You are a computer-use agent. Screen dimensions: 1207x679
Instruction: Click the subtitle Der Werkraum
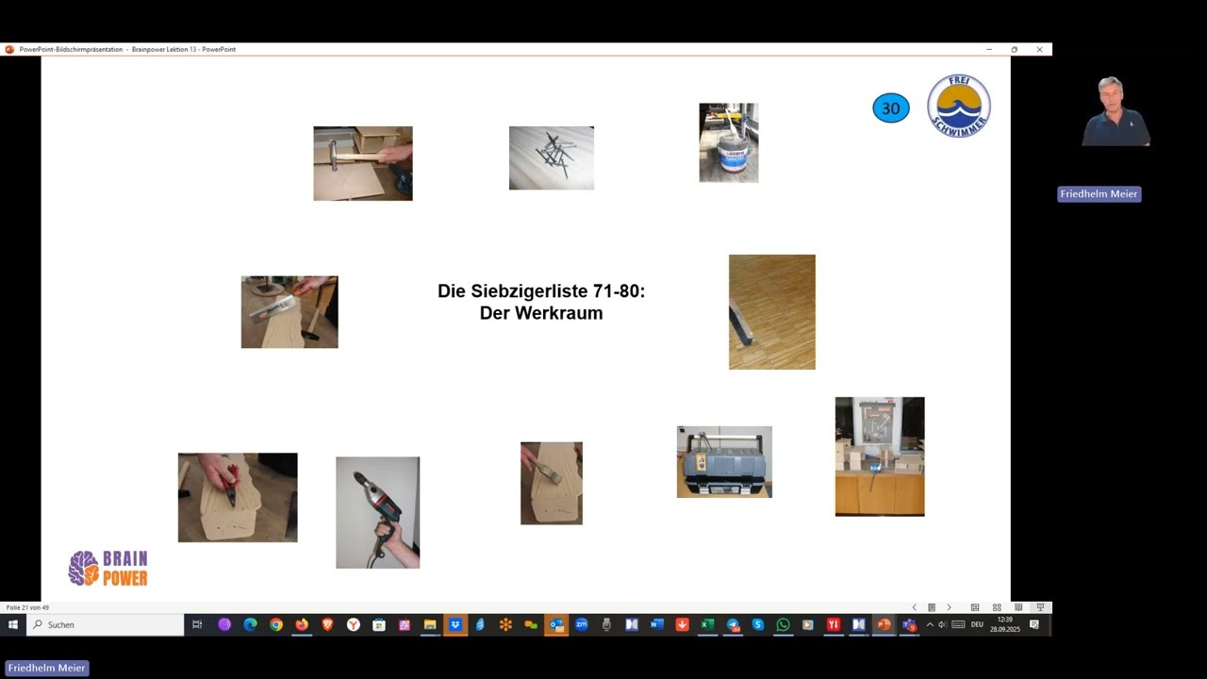[x=541, y=313]
